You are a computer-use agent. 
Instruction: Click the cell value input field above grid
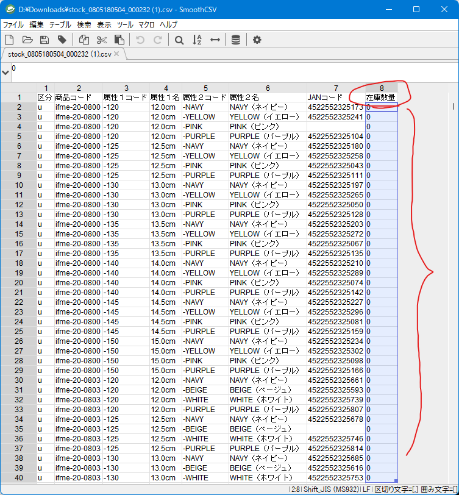point(232,72)
